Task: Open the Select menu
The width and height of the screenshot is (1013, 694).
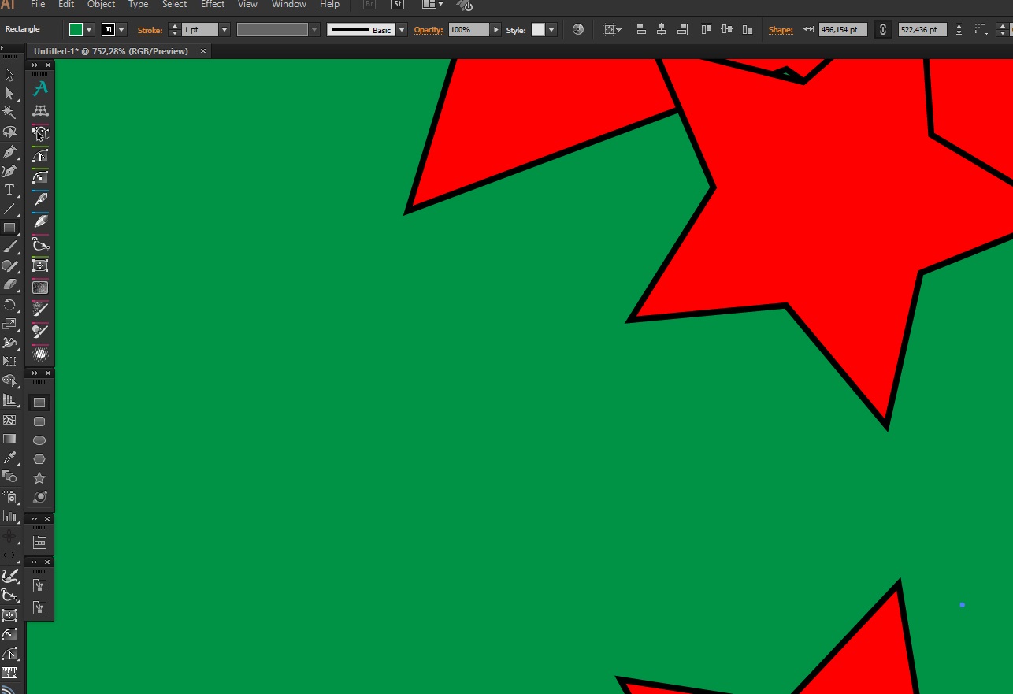Action: (x=174, y=5)
